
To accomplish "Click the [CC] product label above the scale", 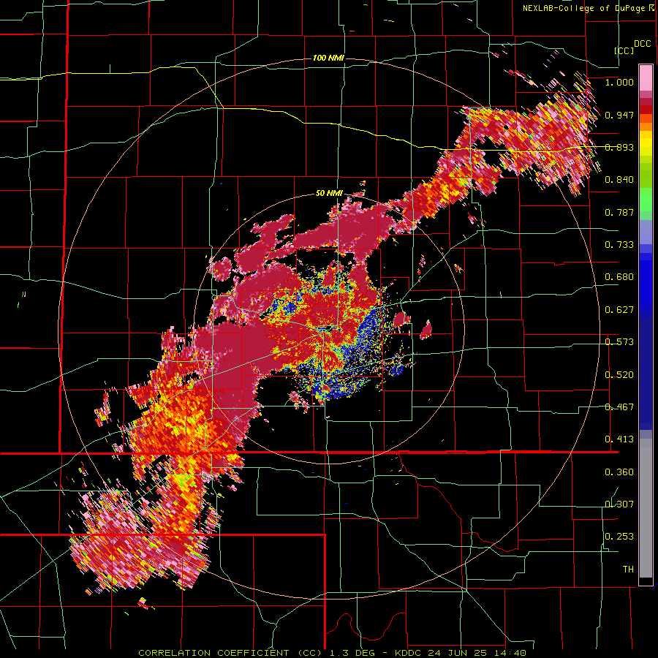I will point(624,50).
